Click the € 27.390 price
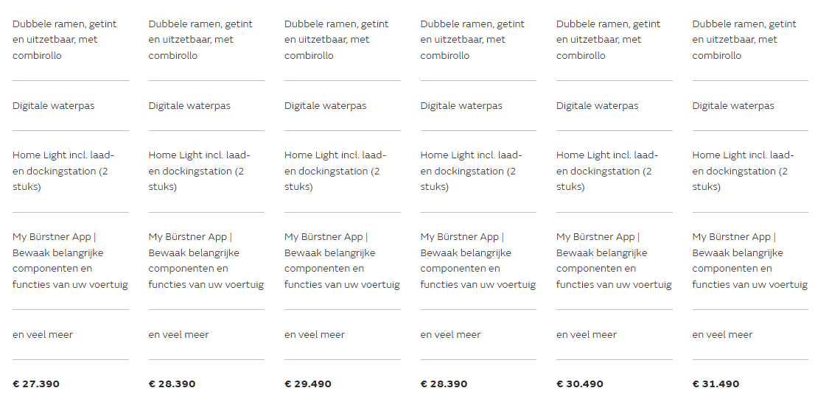 [36, 384]
